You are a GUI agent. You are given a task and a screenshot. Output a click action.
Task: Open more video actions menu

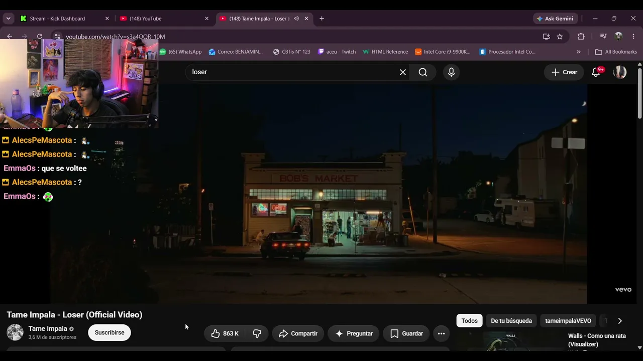pos(441,333)
